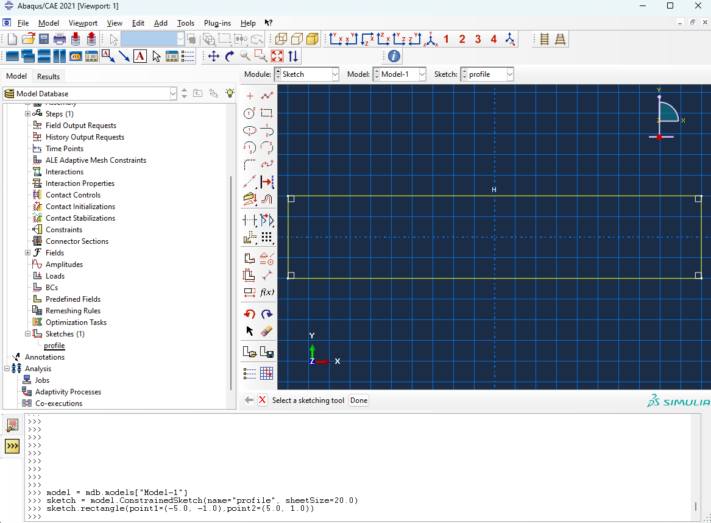
Task: Click the Undo arrow in sketch toolbox
Action: [x=250, y=314]
